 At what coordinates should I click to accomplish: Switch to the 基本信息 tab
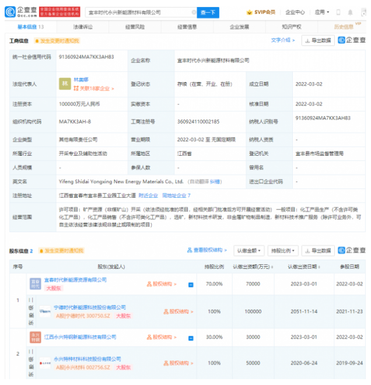point(30,27)
